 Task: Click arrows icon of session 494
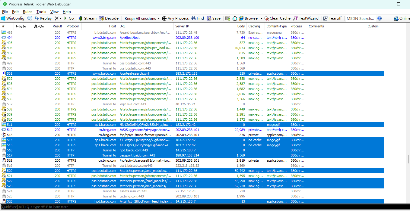point(4,38)
